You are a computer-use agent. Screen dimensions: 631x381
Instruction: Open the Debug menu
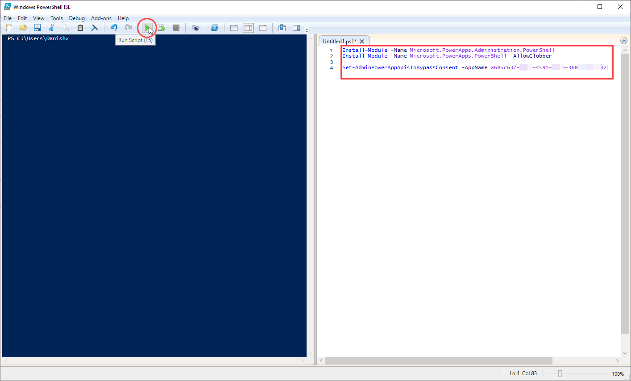[77, 18]
